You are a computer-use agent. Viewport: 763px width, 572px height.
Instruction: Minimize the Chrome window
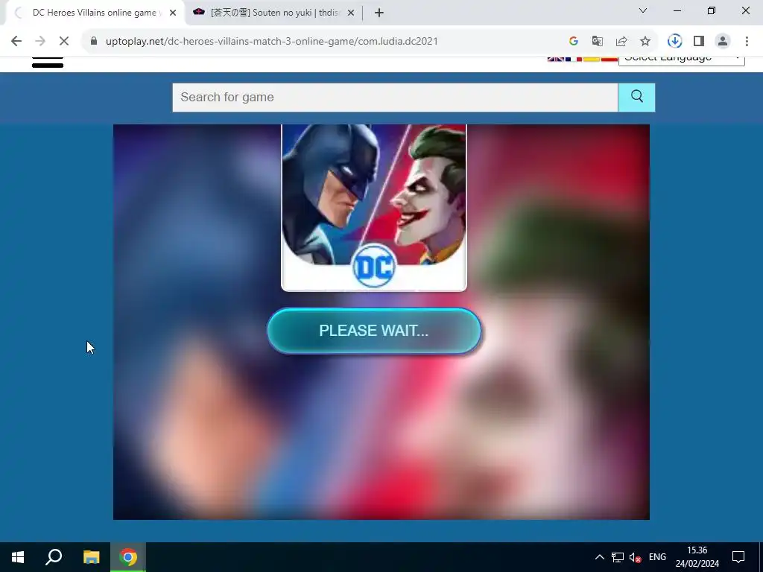click(677, 10)
